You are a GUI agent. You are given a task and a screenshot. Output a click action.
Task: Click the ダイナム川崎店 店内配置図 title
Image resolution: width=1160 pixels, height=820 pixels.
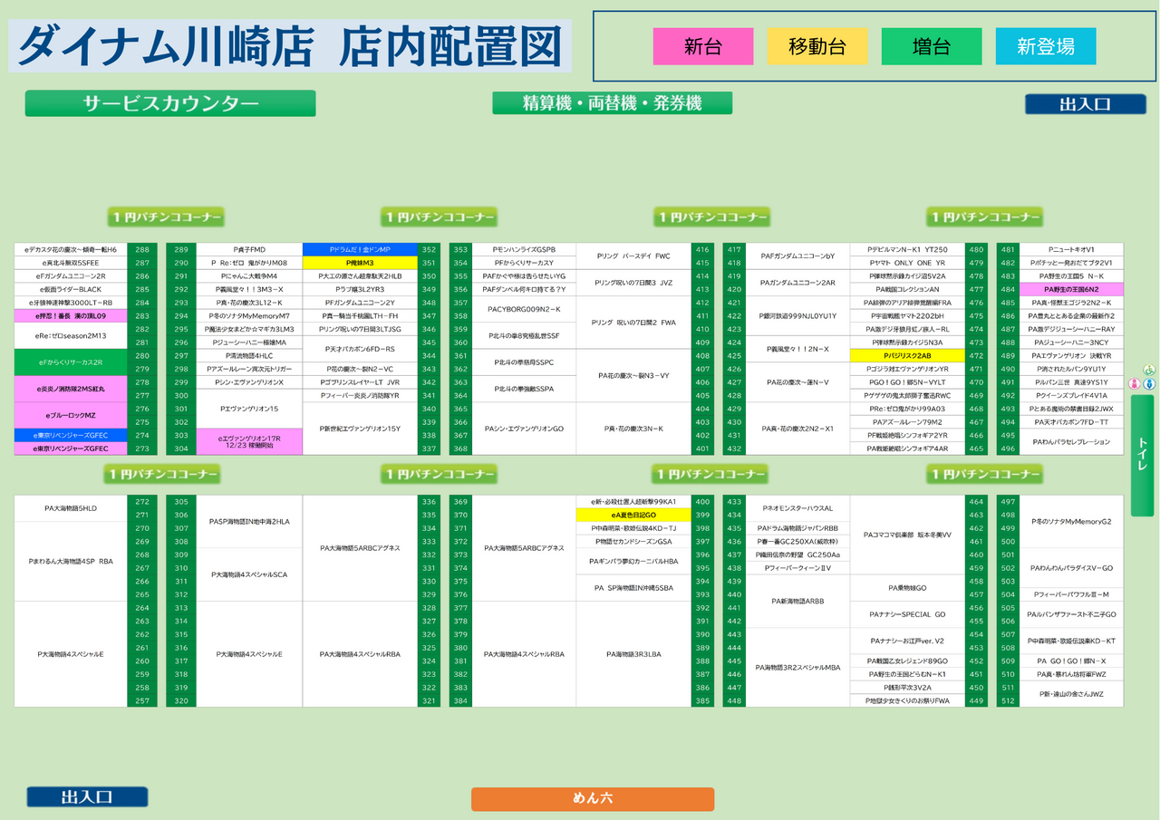pos(290,46)
